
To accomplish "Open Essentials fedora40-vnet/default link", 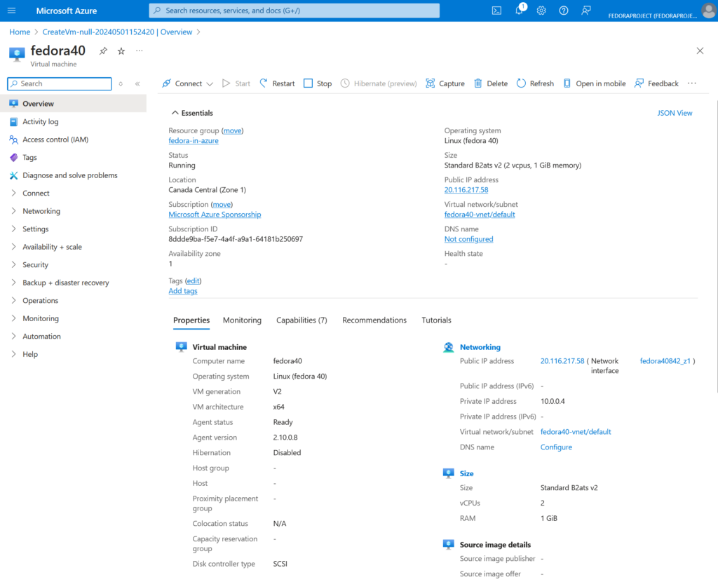I will [480, 215].
